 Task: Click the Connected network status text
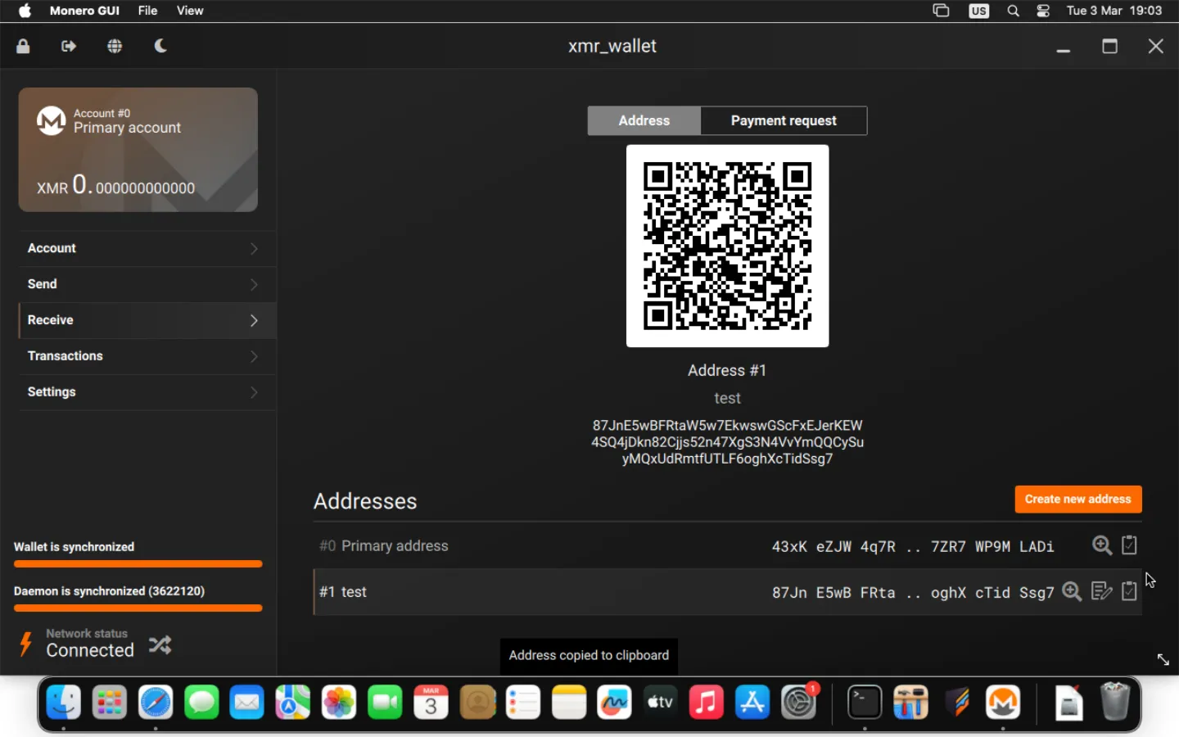[x=90, y=651]
